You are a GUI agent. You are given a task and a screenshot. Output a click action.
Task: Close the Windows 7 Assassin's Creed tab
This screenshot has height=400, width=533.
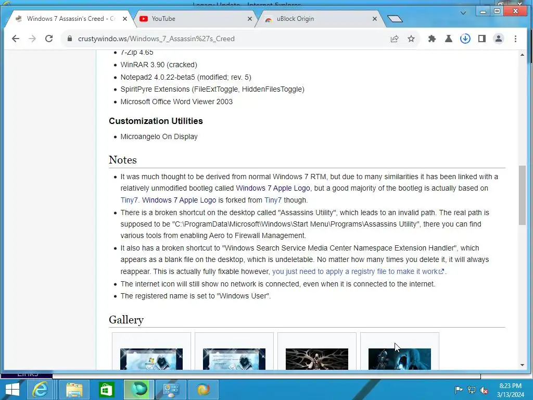pos(125,19)
